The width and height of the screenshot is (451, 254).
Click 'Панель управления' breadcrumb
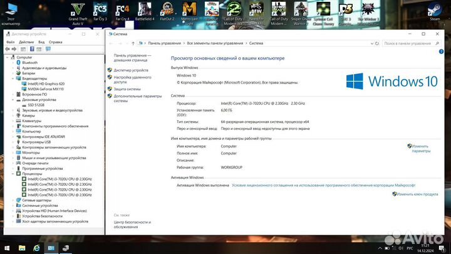click(164, 43)
